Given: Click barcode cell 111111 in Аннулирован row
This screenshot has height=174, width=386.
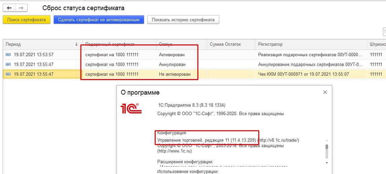Looking at the screenshot, I should [x=376, y=65].
